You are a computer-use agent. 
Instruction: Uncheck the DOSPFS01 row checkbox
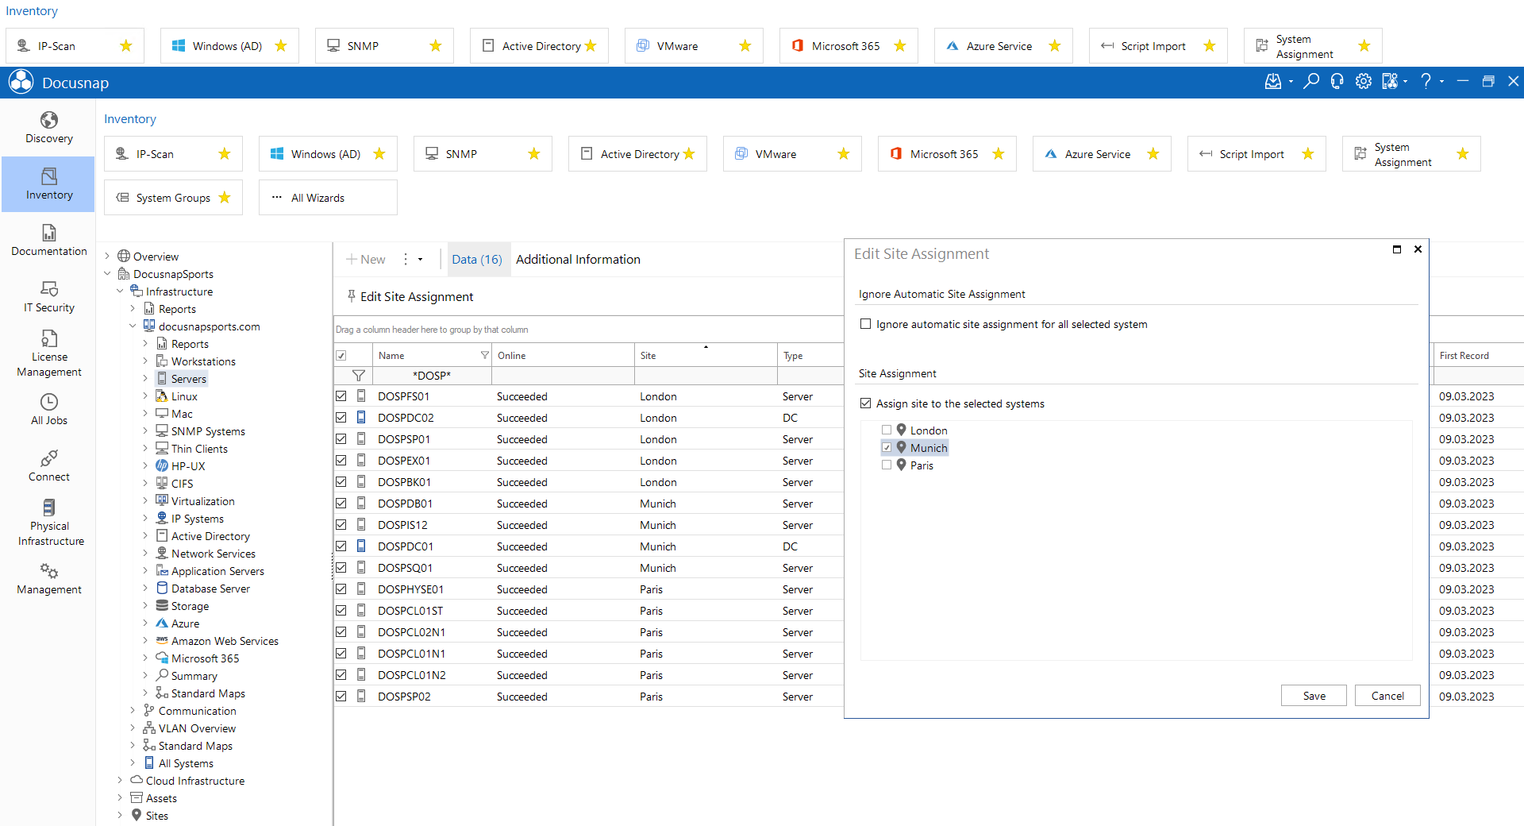pos(341,396)
